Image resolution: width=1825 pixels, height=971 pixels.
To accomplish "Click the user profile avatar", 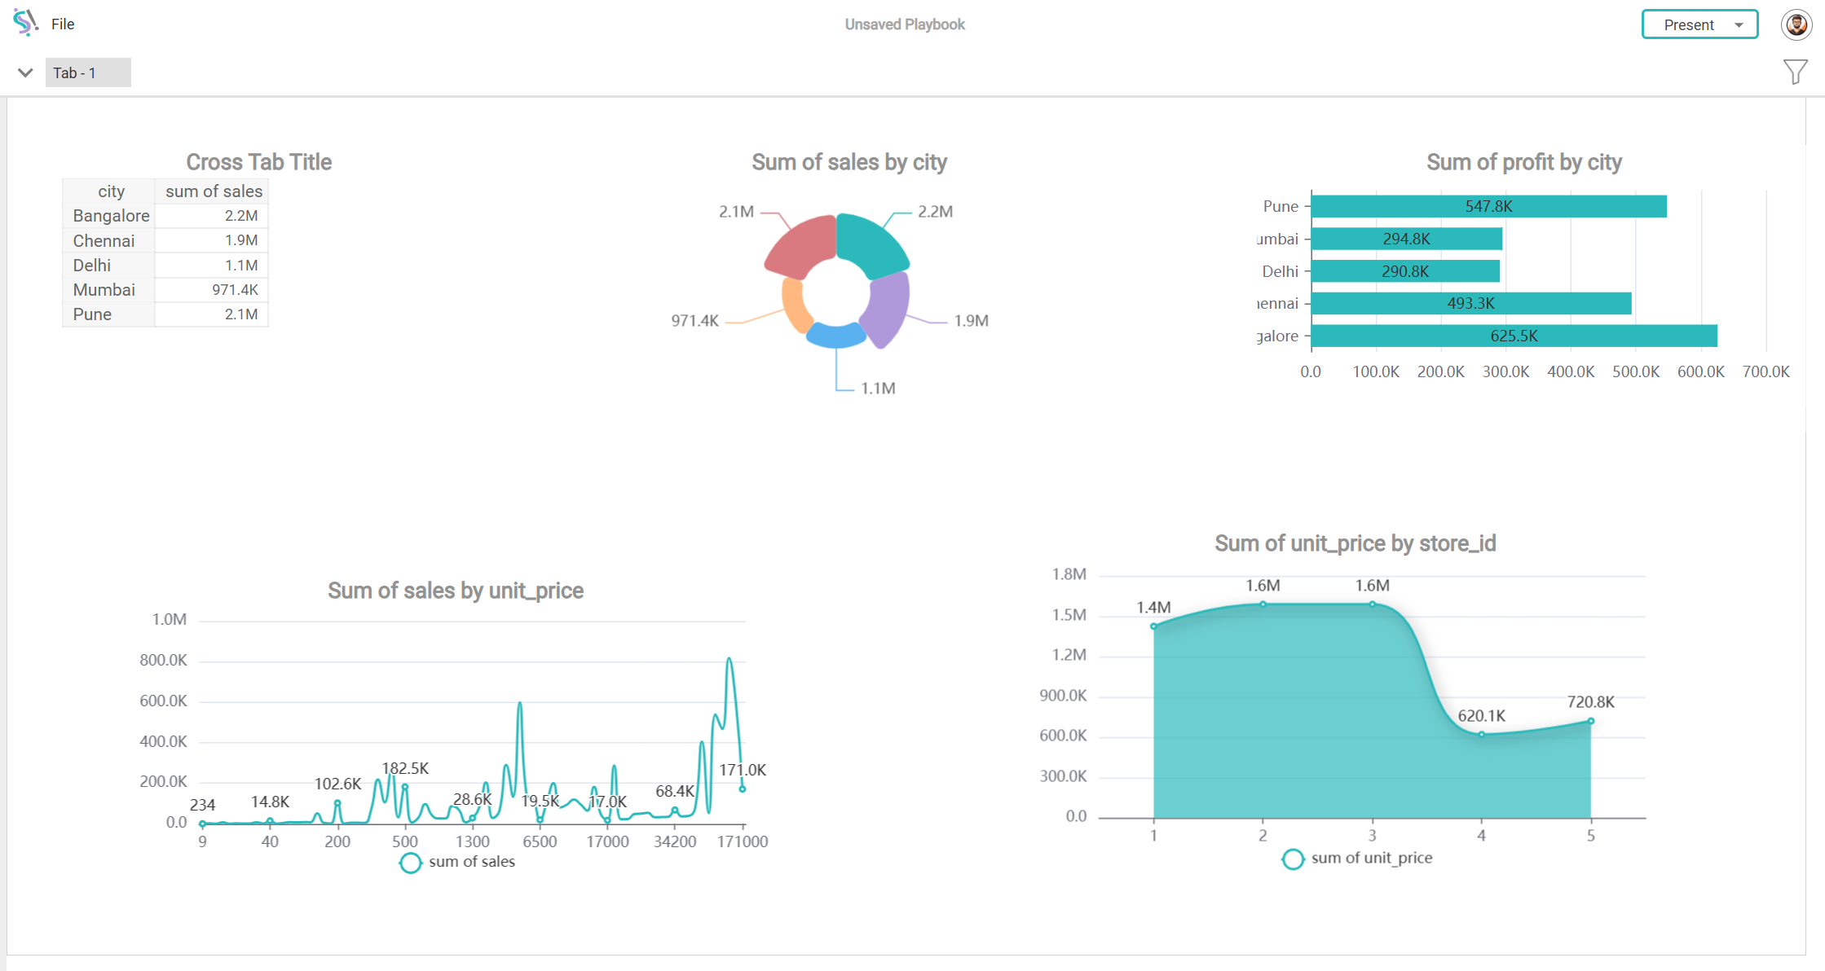I will point(1796,24).
